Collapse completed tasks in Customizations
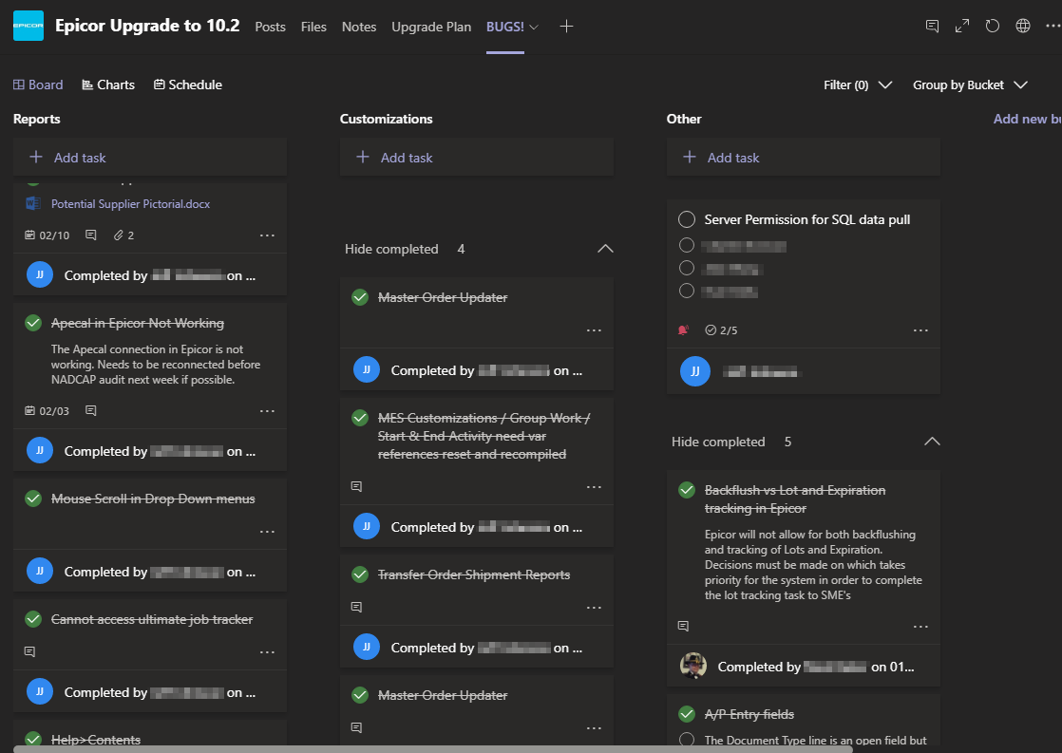The width and height of the screenshot is (1062, 753). pyautogui.click(x=605, y=249)
